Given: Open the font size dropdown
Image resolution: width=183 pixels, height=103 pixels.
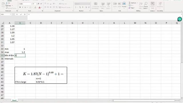Looking at the screenshot, I should click(36, 4).
